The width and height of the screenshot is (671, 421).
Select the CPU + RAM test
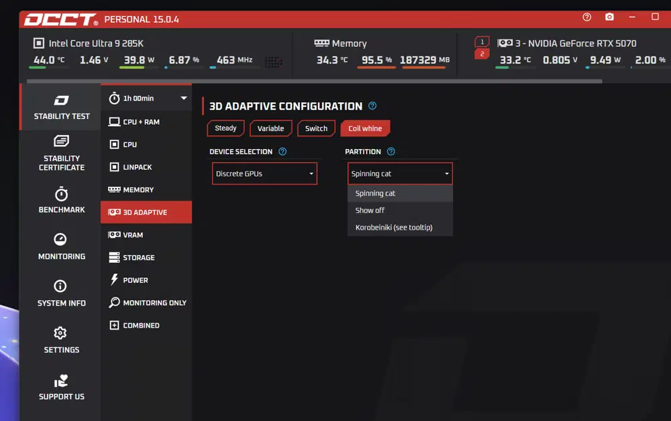146,122
